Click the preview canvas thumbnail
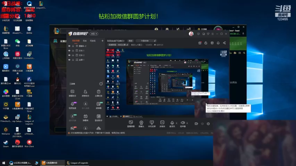Screen dimensions: 296x166 tap(168, 83)
